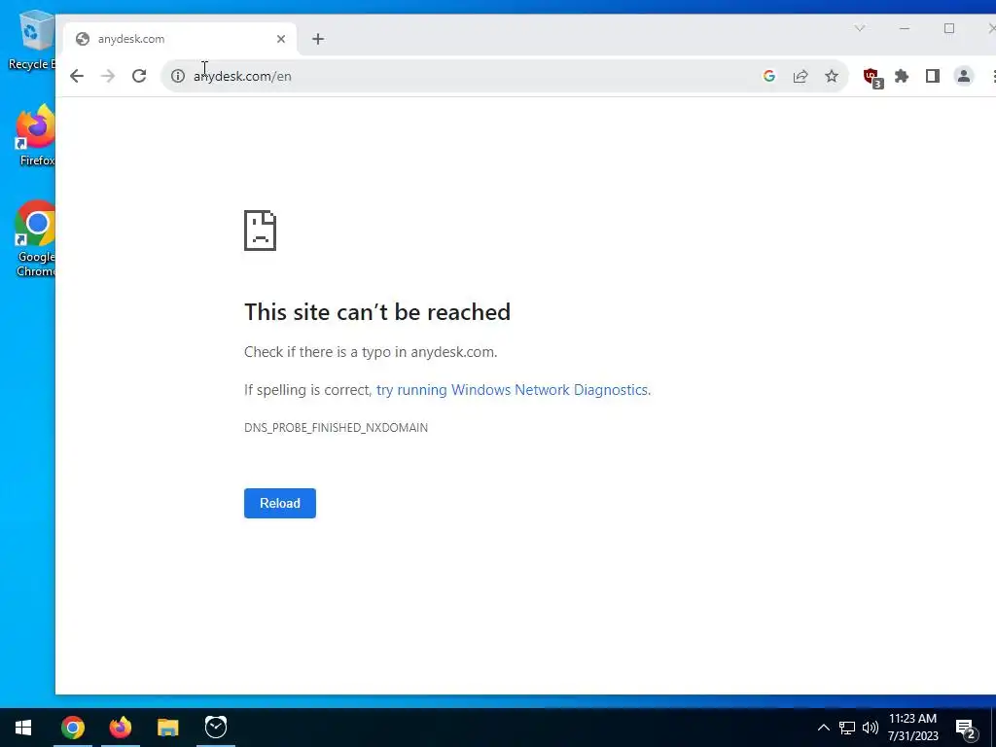This screenshot has height=747, width=996.
Task: Show hidden system tray icons
Action: click(823, 728)
